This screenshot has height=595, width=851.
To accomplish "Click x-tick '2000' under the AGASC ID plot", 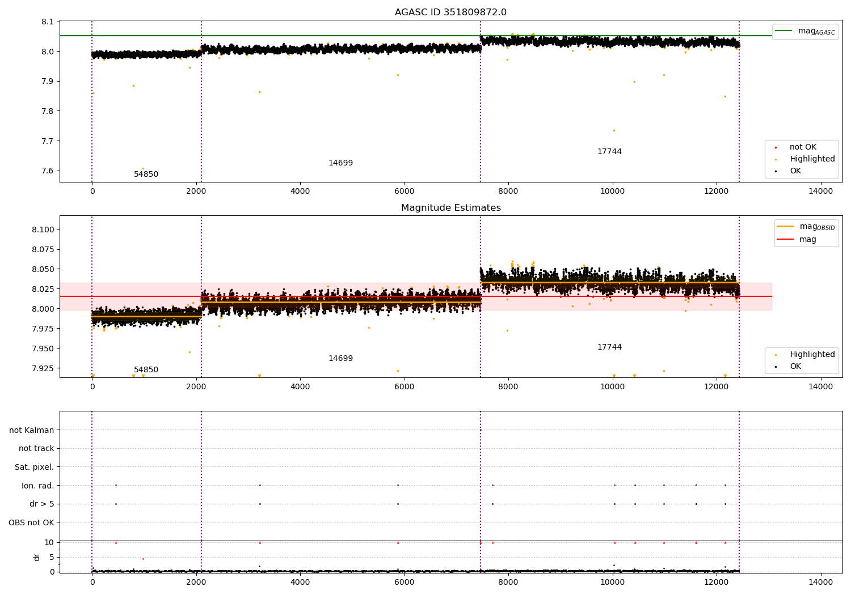I will click(196, 191).
